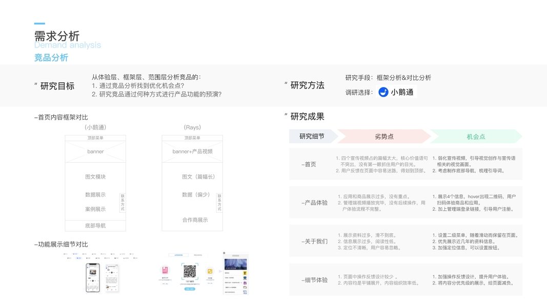Click the white phone screen beside the black-framed mockup
Image resolution: width=547 pixels, height=307 pixels.
tap(112, 278)
